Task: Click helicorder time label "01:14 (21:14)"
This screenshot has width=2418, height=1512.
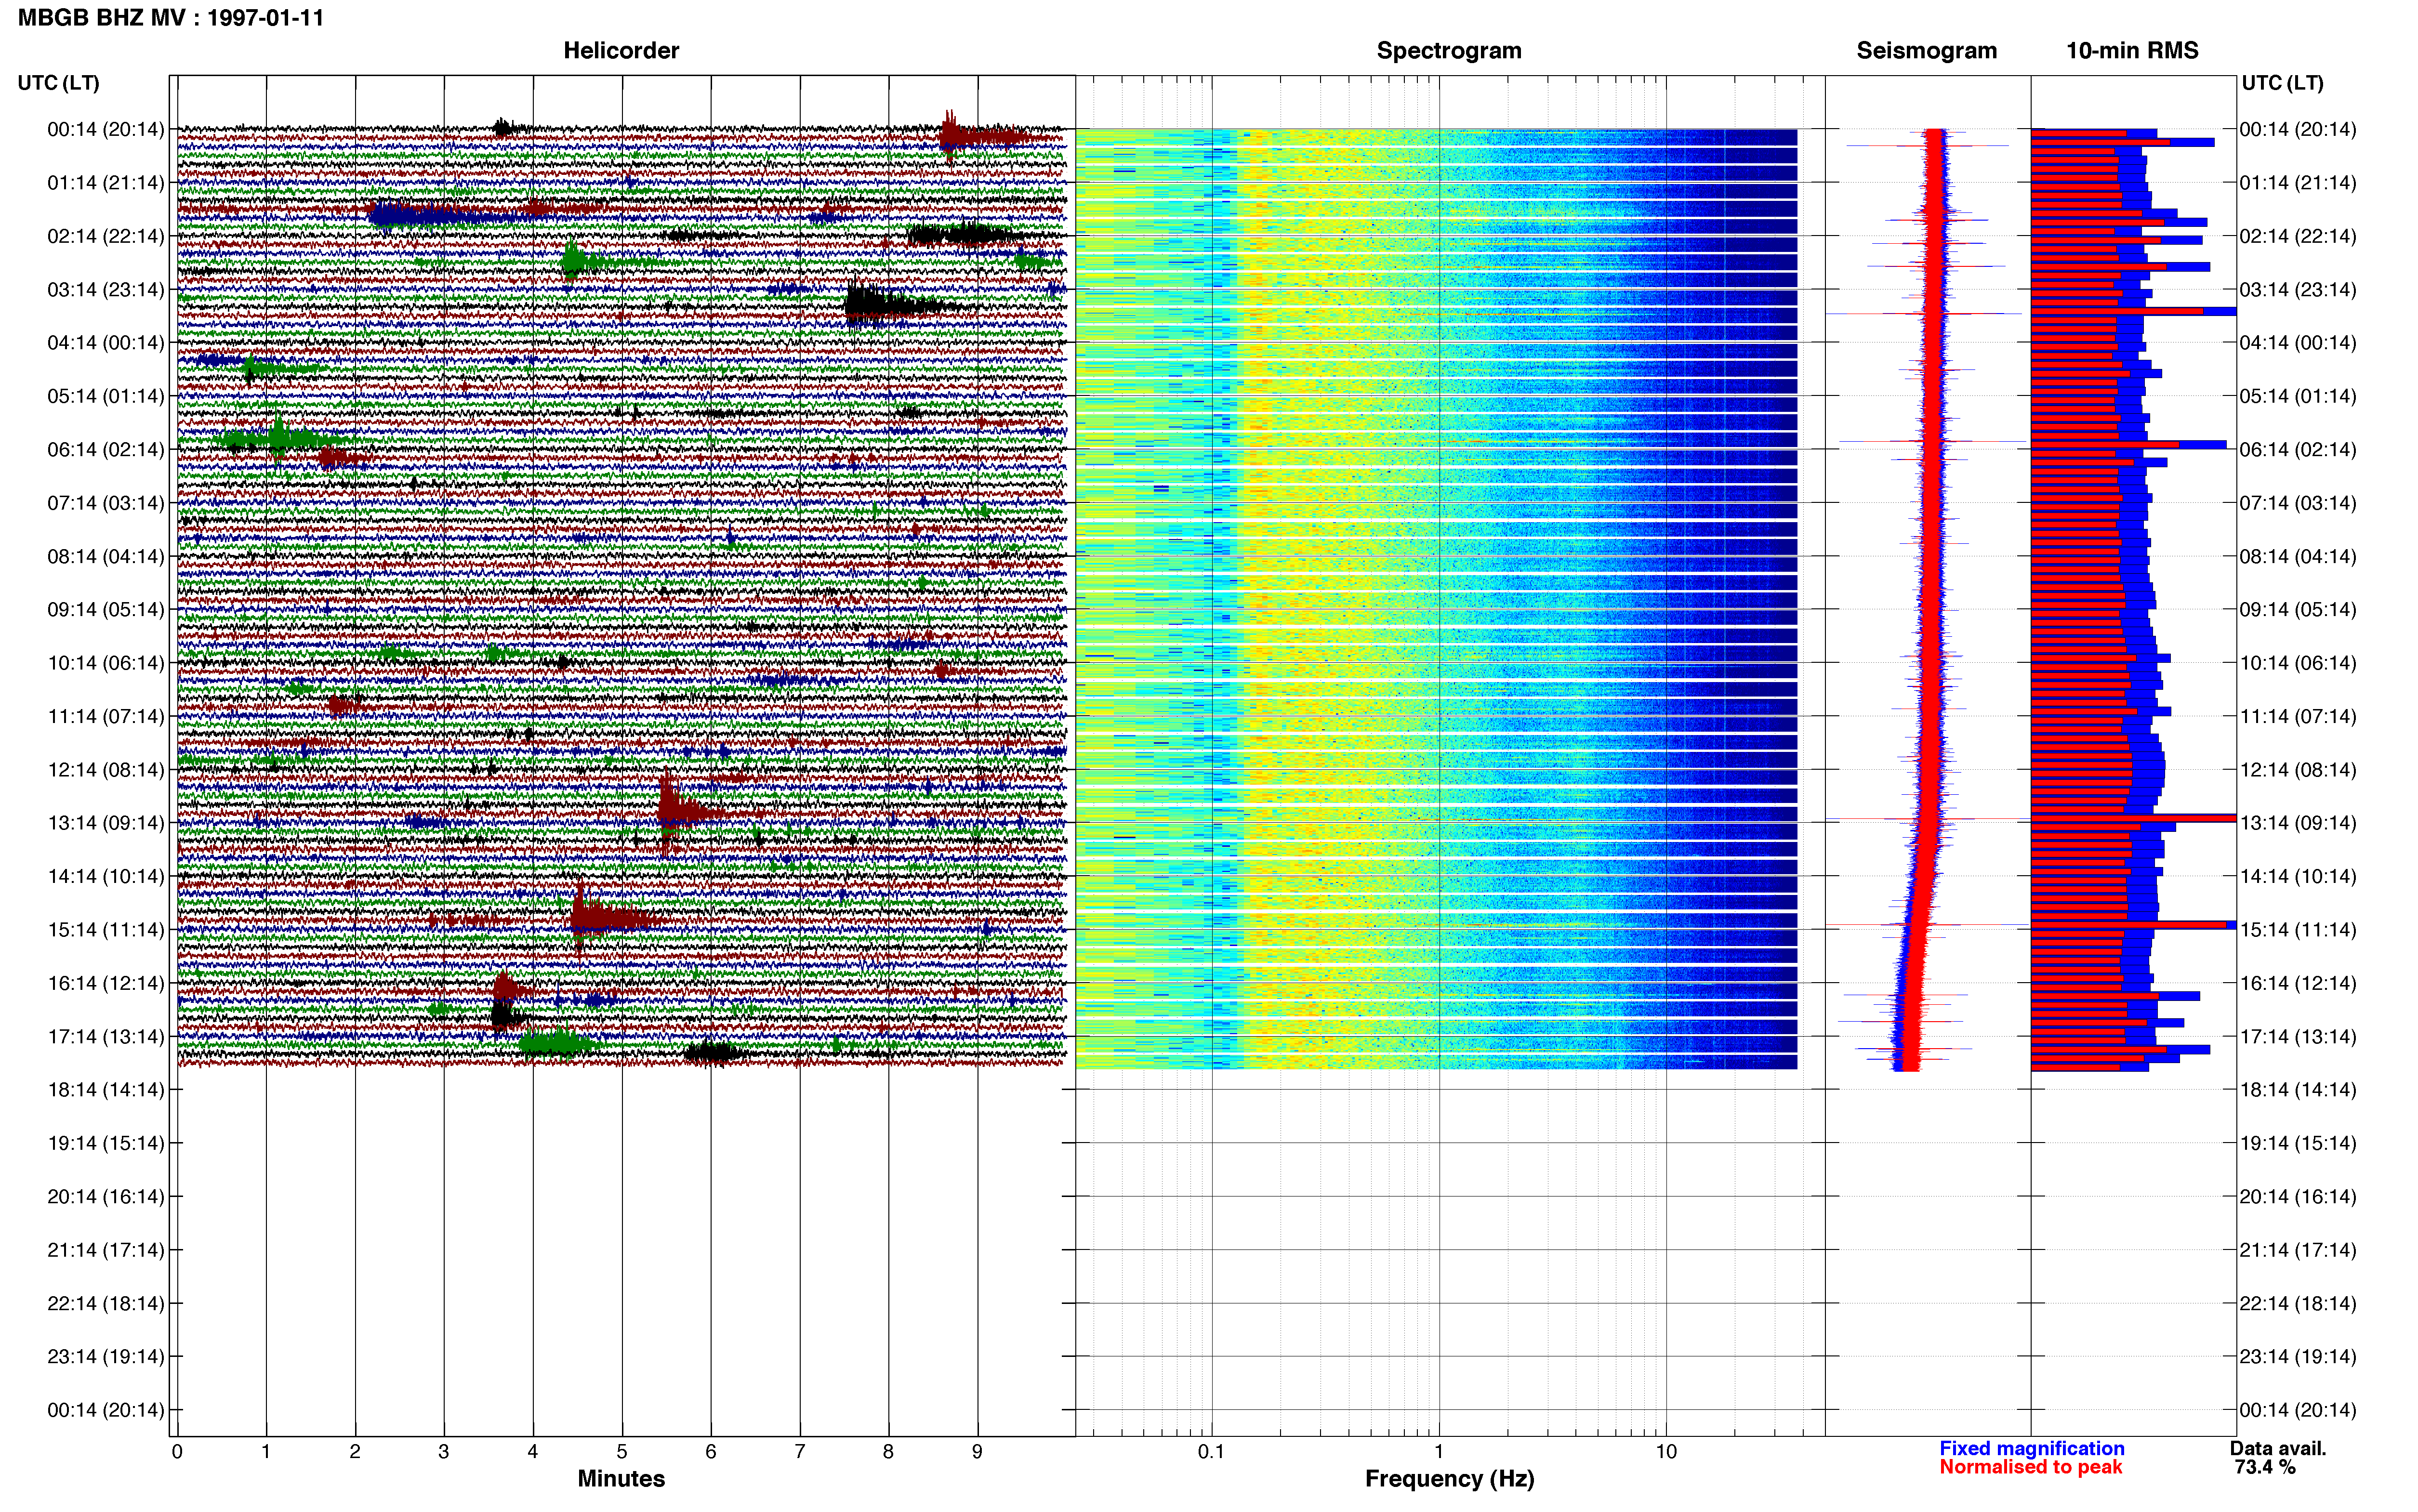Action: tap(106, 183)
